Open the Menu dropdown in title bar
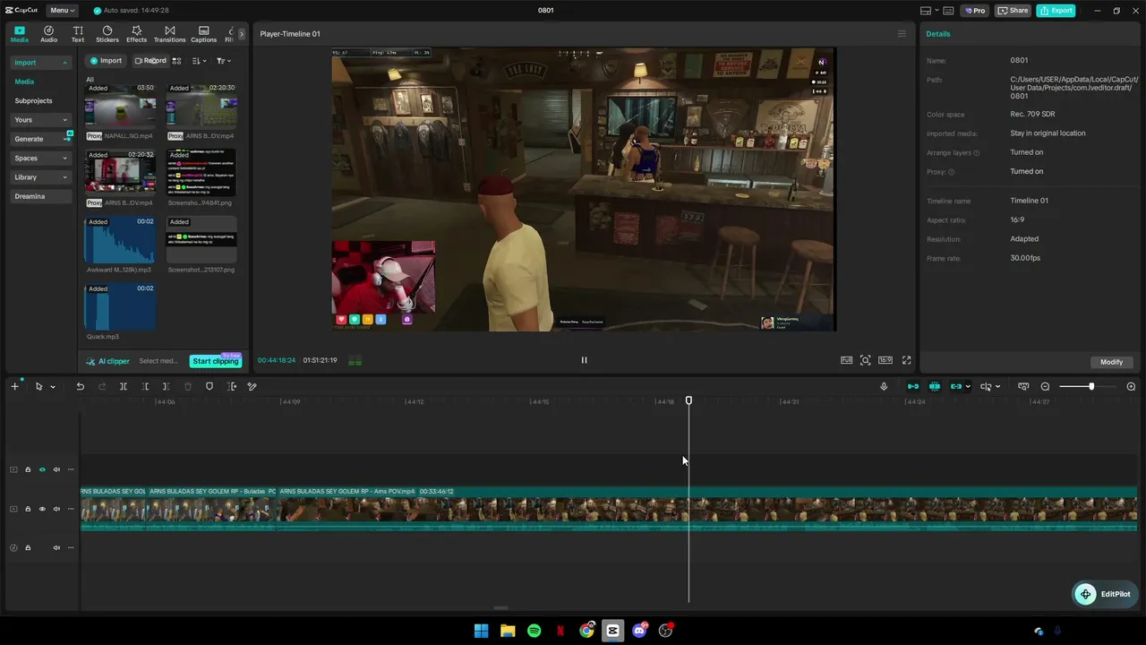Screen dimensions: 1146x645 point(61,11)
